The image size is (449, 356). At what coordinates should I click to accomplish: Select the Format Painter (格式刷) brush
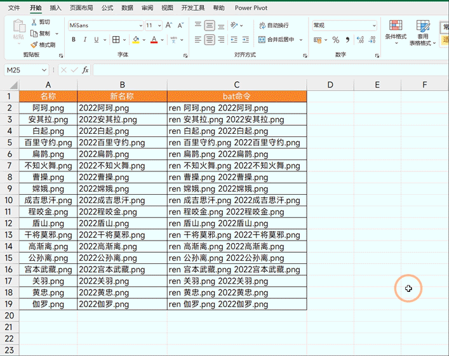(34, 45)
